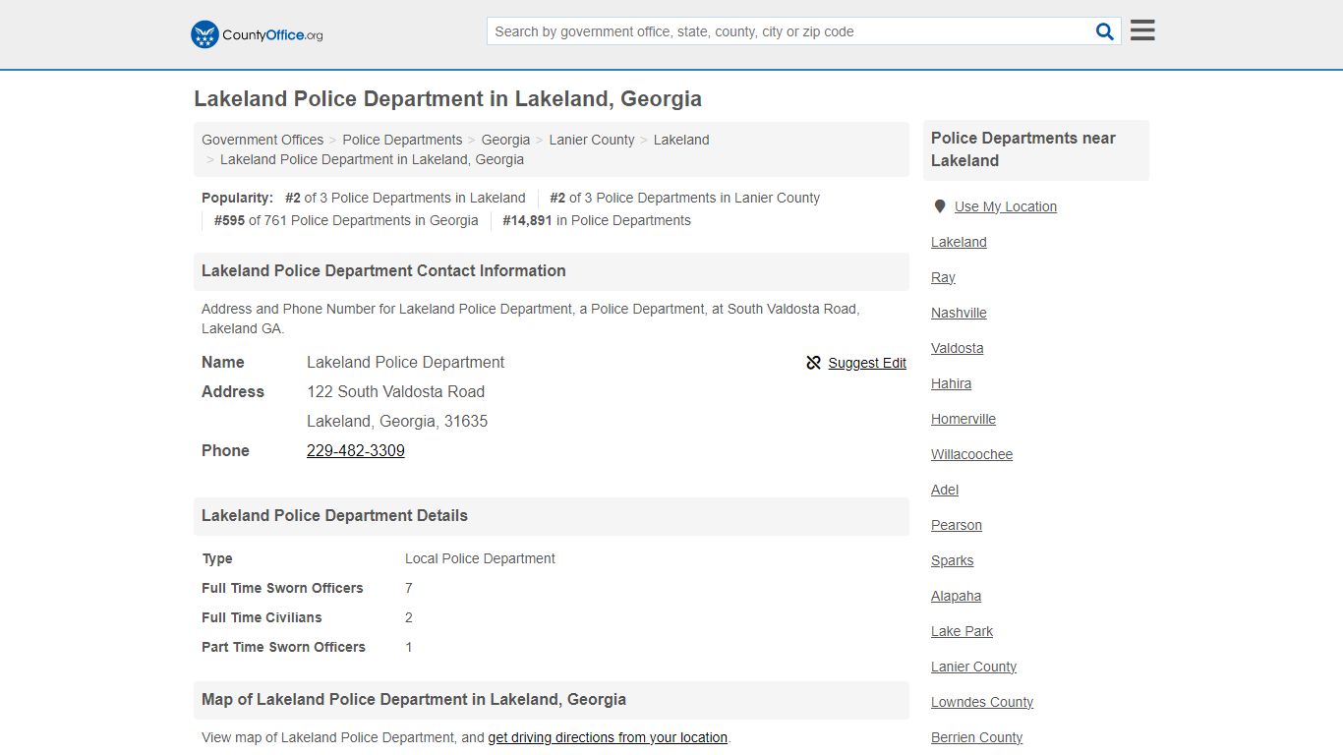
Task: Open Willacoochee police departments link
Action: coord(971,454)
